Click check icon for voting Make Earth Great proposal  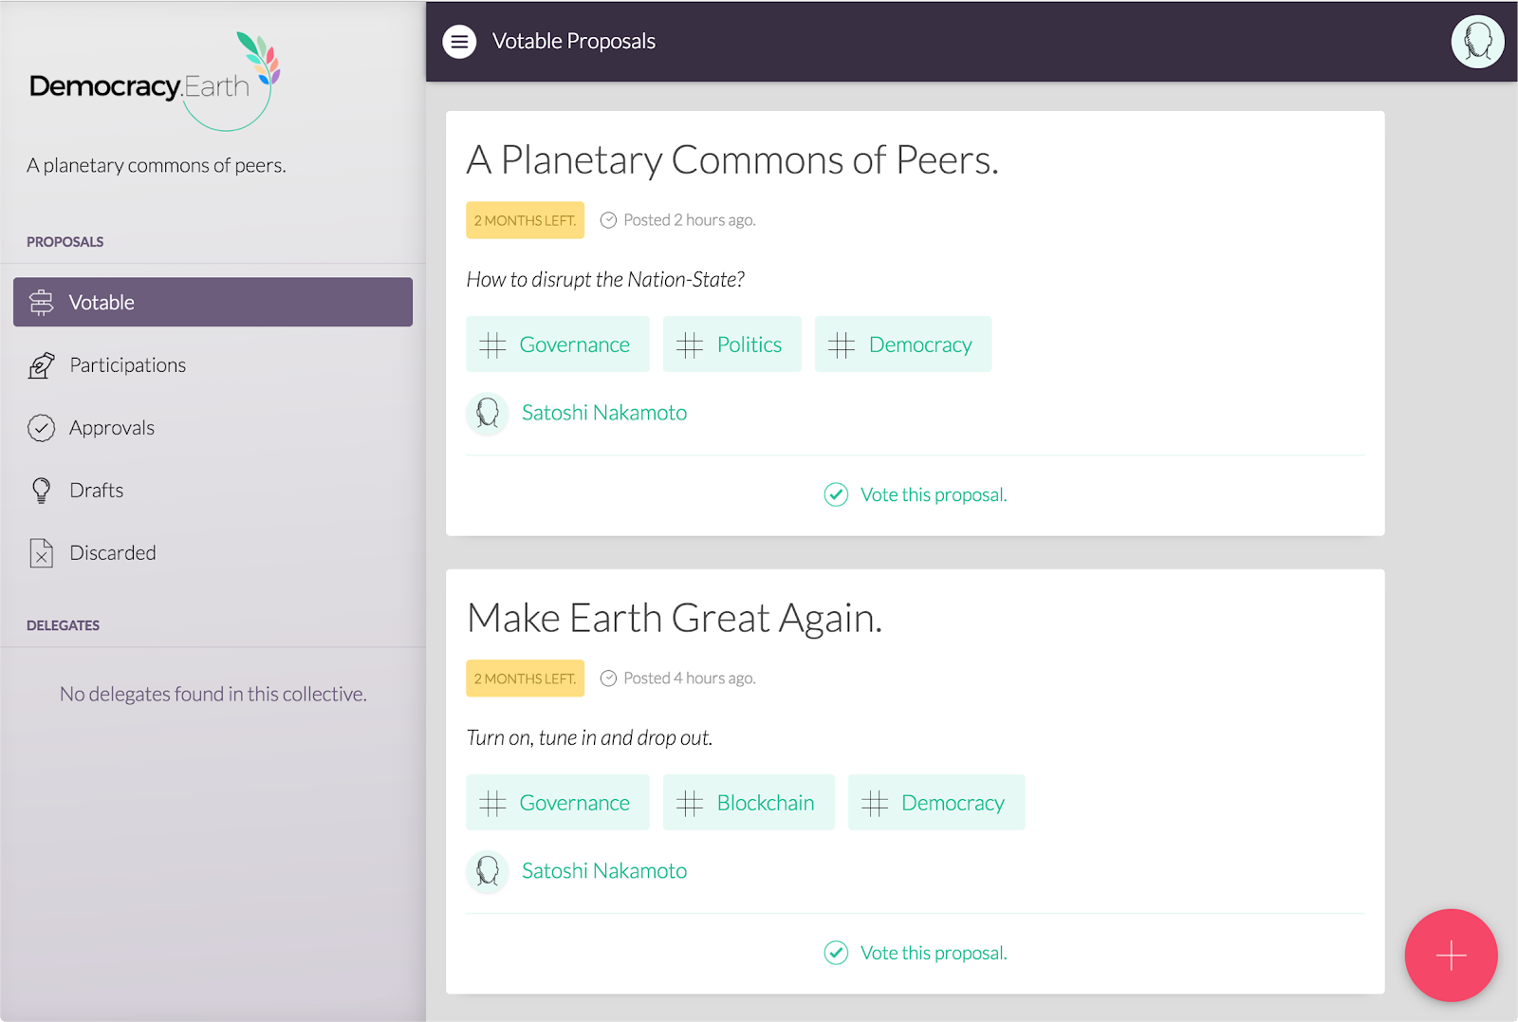click(x=836, y=953)
